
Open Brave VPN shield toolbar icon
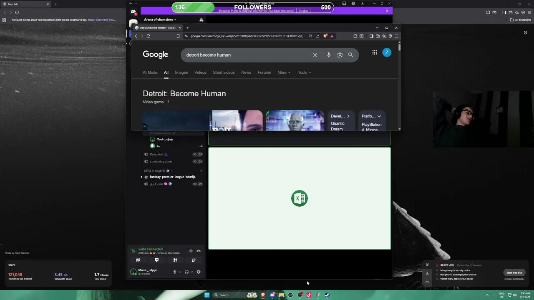[x=390, y=36]
